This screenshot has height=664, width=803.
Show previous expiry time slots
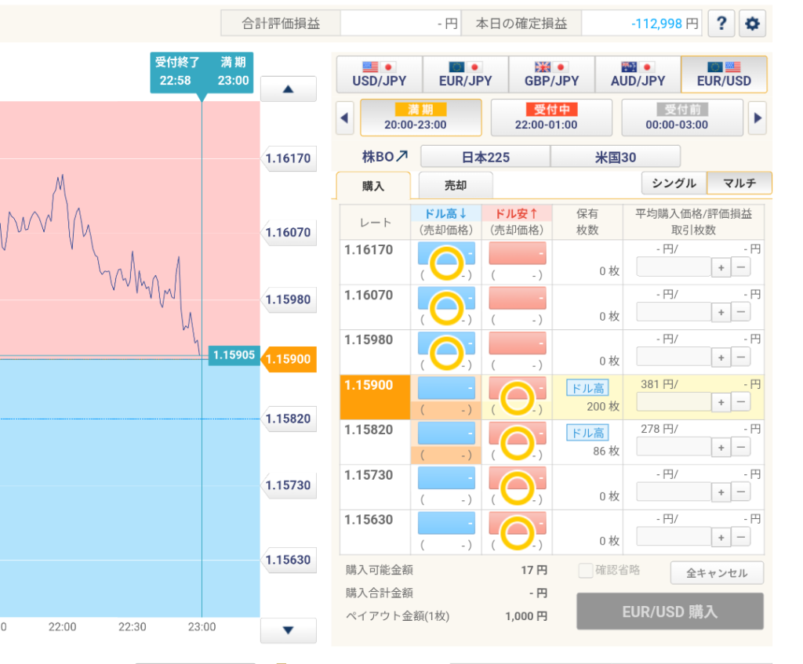[x=345, y=118]
